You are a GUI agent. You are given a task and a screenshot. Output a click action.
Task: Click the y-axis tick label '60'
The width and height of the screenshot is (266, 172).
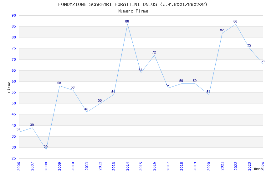click(14, 82)
